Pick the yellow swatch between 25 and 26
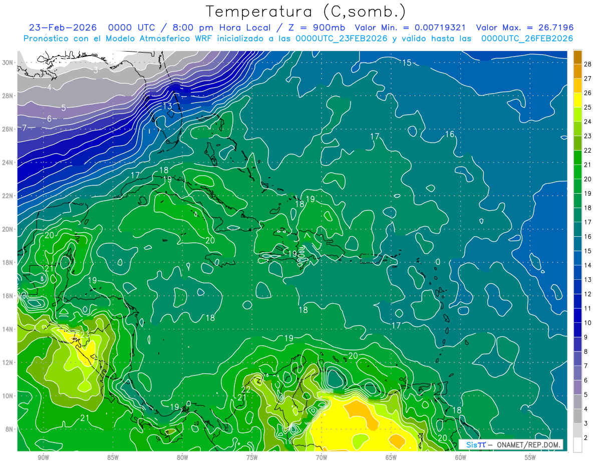 pyautogui.click(x=577, y=100)
